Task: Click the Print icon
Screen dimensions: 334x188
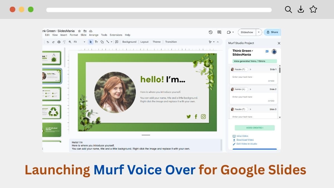Action: pyautogui.click(x=59, y=42)
